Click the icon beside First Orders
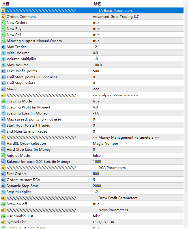Viewport: 189px width, 229px height. coord(3,174)
